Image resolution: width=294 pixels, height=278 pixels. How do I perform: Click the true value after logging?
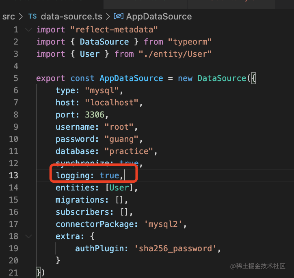tap(110, 175)
